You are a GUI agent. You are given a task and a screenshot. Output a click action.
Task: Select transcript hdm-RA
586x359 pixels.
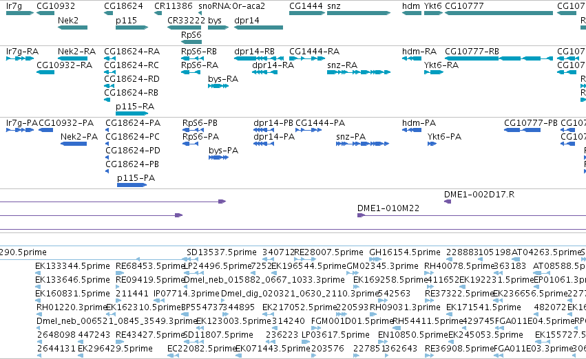(x=412, y=58)
